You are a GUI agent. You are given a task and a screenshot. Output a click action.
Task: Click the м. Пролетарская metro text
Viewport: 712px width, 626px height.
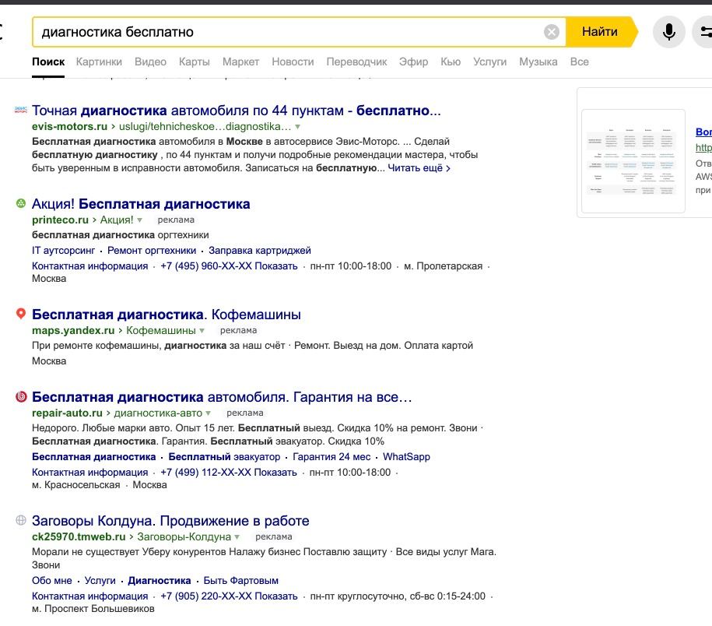(x=444, y=266)
